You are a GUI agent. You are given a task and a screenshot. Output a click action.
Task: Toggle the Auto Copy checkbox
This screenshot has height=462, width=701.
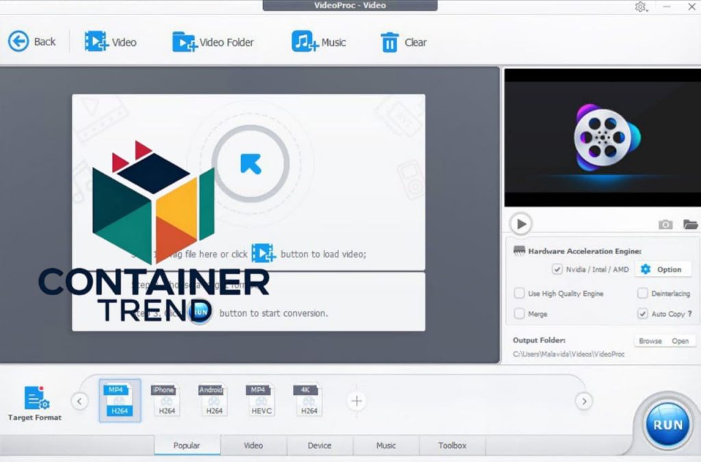pyautogui.click(x=642, y=313)
